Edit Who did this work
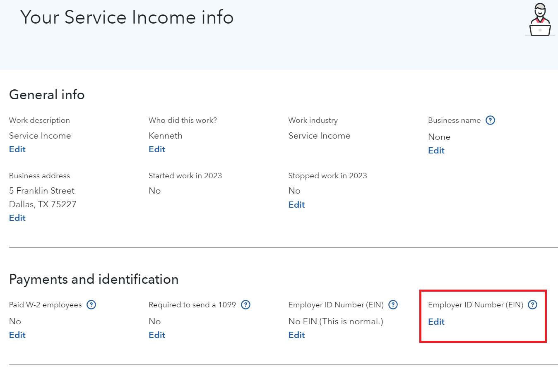The image size is (558, 369). click(157, 149)
